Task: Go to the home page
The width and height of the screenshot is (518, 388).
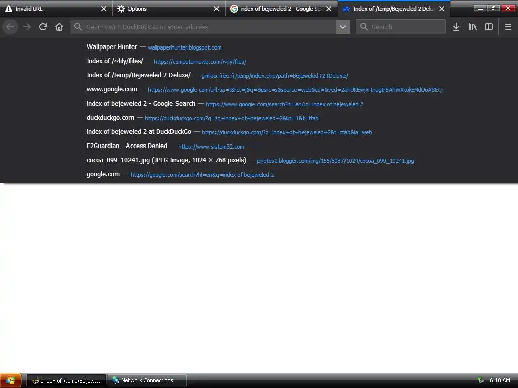Action: tap(59, 27)
